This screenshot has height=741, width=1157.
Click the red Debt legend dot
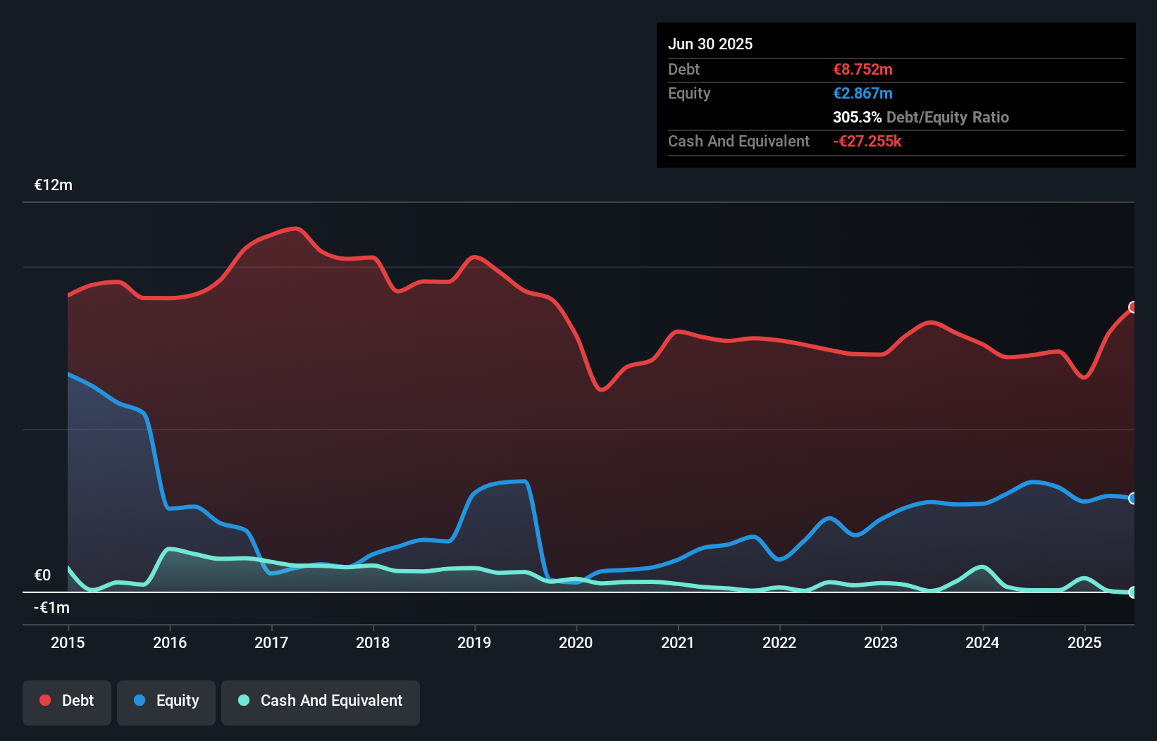point(44,700)
